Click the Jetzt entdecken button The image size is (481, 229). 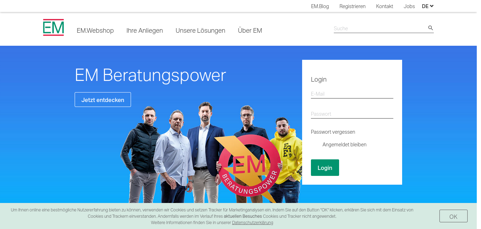click(103, 100)
